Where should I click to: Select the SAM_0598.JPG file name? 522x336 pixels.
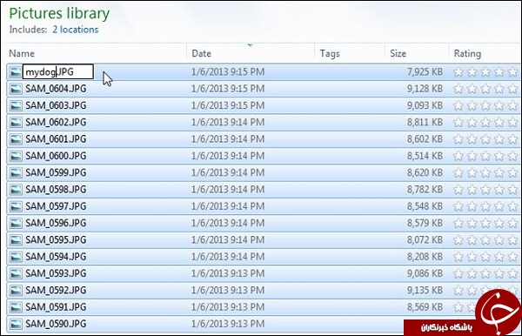[x=56, y=189]
